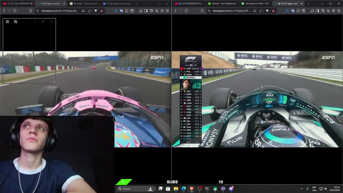Toggle sidebar panel in left browser window
The image size is (343, 193).
tap(146, 11)
